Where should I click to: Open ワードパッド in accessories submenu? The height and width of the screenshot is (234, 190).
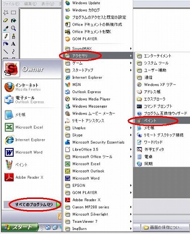pyautogui.click(x=163, y=142)
